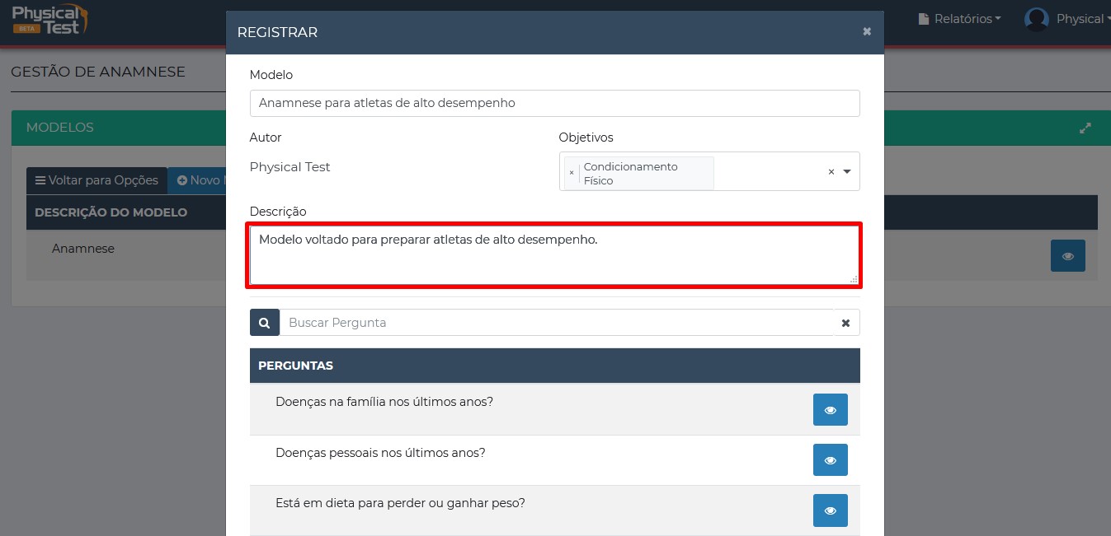The width and height of the screenshot is (1111, 536).
Task: Open the Physical user menu
Action: (x=1080, y=19)
